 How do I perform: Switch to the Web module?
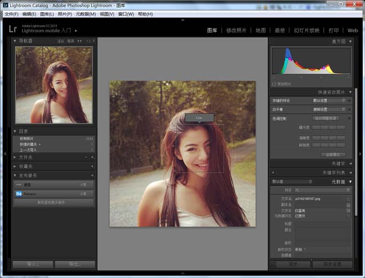coord(352,30)
